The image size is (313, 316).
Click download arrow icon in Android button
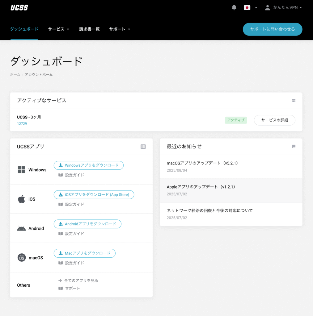[x=61, y=224]
